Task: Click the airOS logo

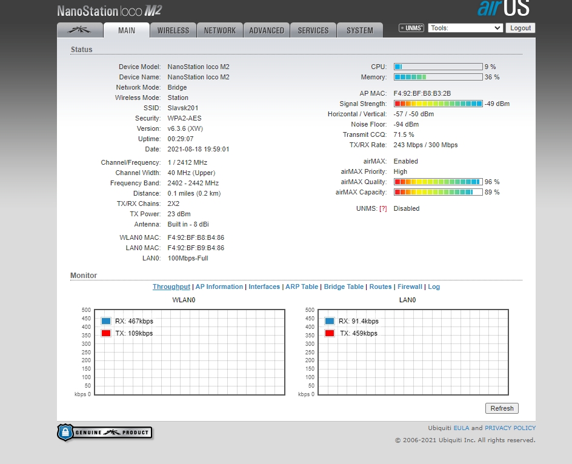Action: (504, 8)
